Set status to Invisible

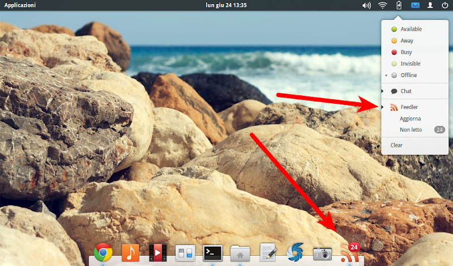pyautogui.click(x=415, y=64)
